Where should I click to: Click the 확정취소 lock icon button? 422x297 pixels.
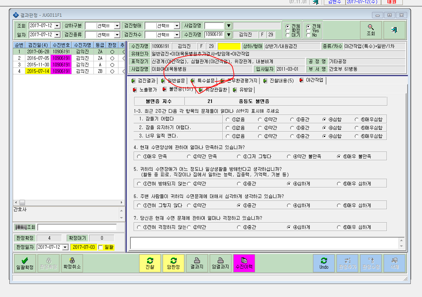(x=72, y=263)
